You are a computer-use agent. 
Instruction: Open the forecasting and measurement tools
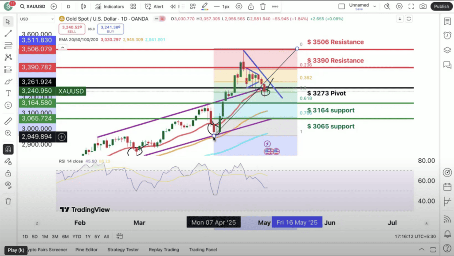click(8, 69)
